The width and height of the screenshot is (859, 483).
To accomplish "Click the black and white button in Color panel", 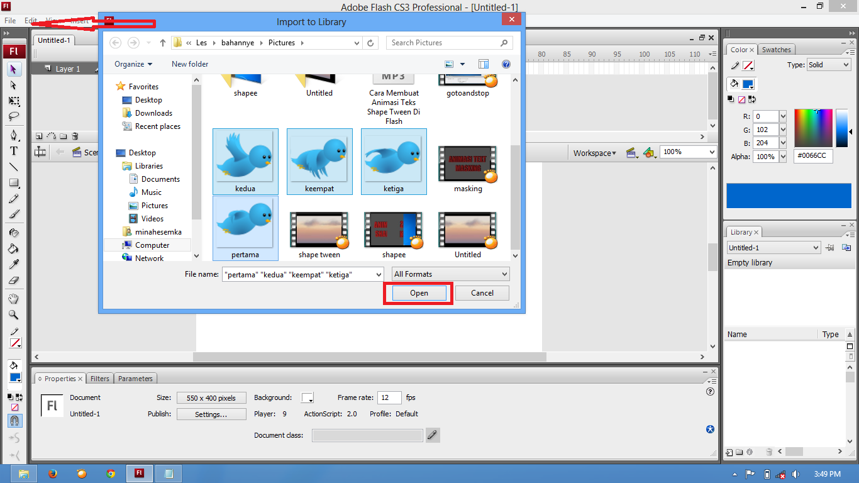I will tap(731, 99).
